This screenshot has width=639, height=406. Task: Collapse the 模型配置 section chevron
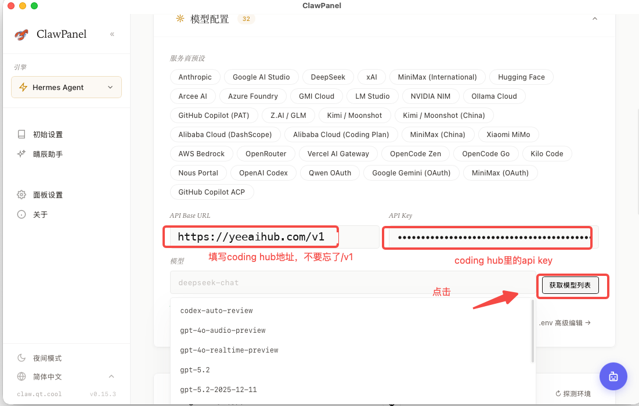[594, 19]
